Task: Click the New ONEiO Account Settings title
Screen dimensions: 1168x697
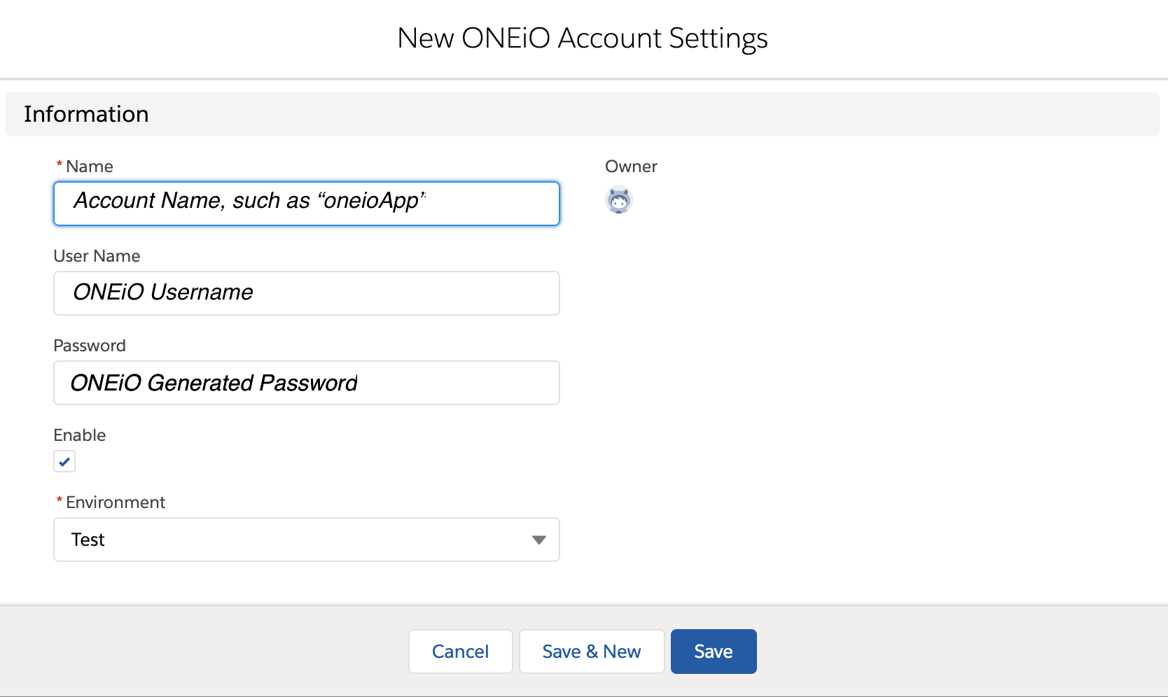Action: point(583,38)
